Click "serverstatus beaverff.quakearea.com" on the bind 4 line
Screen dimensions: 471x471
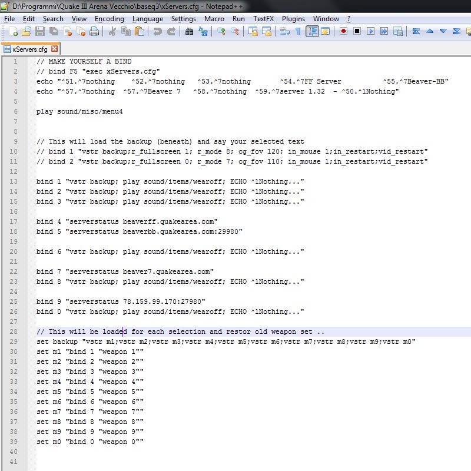[141, 222]
